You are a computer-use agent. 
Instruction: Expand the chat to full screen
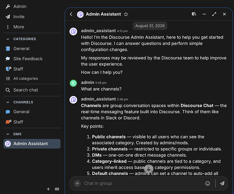point(214,14)
